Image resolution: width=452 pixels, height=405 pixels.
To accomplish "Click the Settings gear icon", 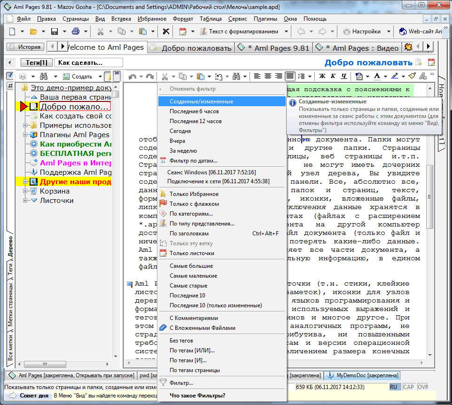I will (x=347, y=31).
